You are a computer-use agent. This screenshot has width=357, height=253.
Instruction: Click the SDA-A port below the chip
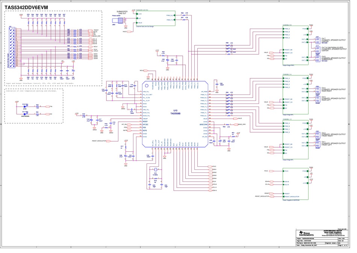210,190
